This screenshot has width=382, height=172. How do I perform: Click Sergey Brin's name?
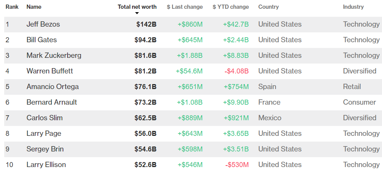click(45, 149)
